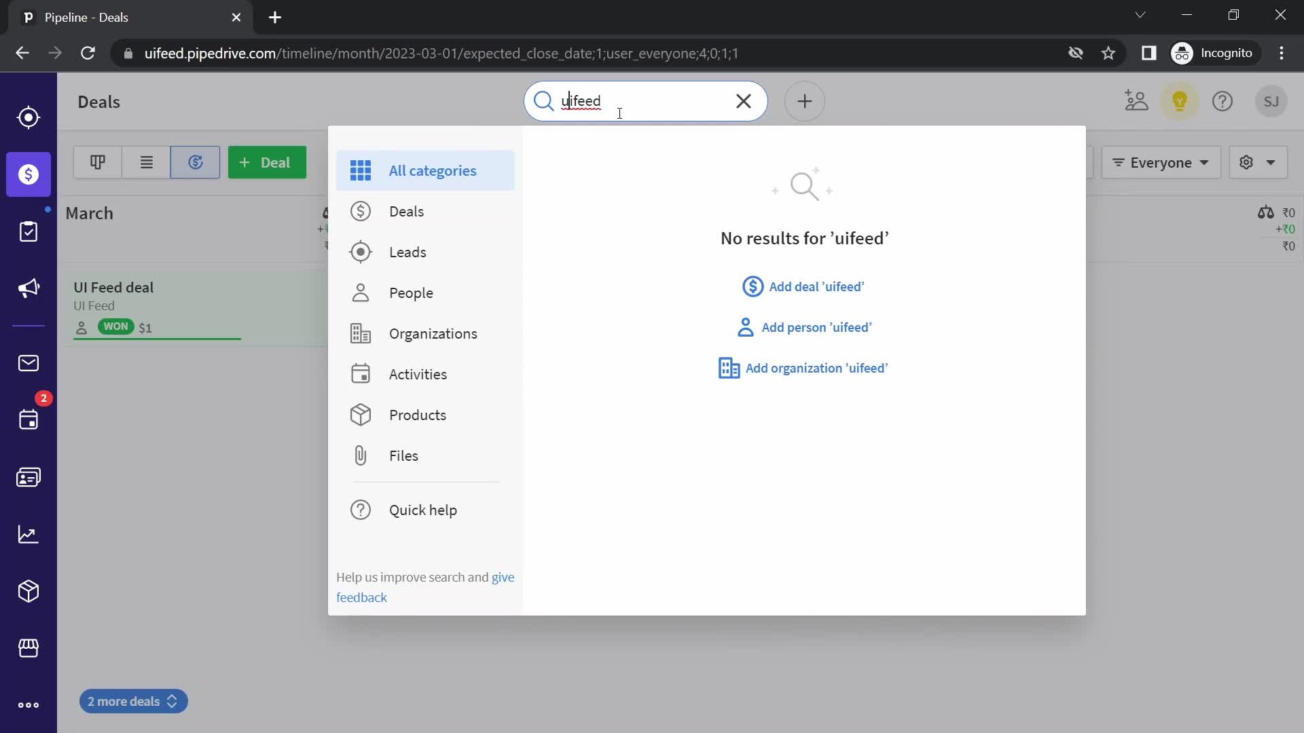The image size is (1304, 733).
Task: Open Sales Assistant lightbulb icon
Action: click(1180, 101)
